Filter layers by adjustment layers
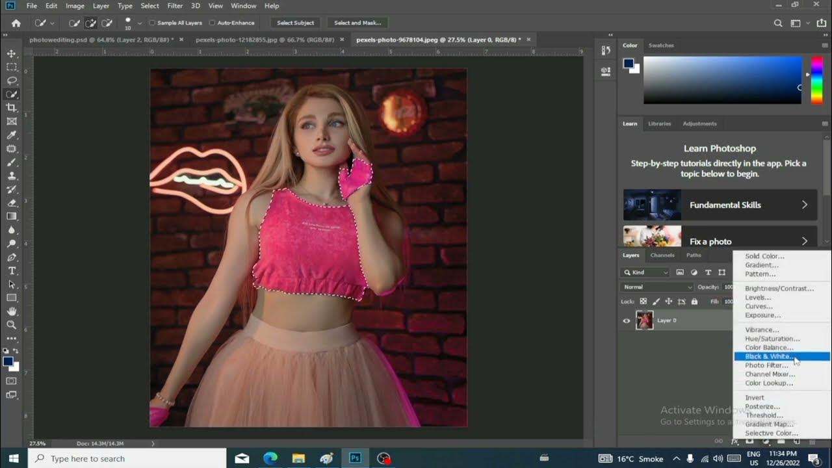 coord(694,272)
